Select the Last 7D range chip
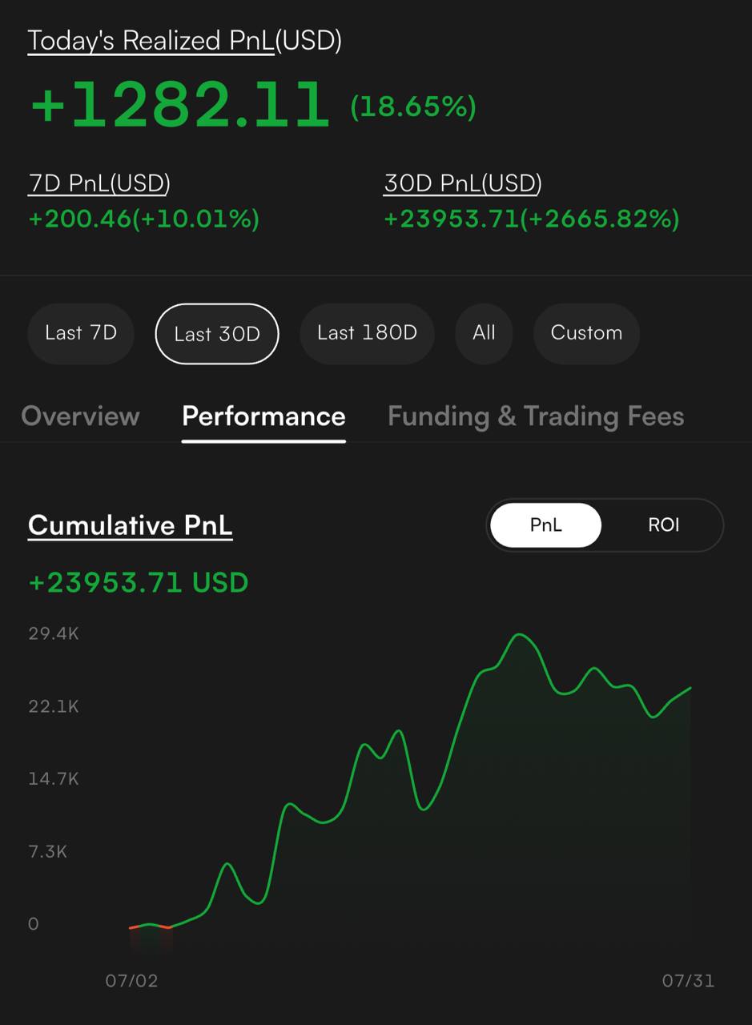 (81, 333)
